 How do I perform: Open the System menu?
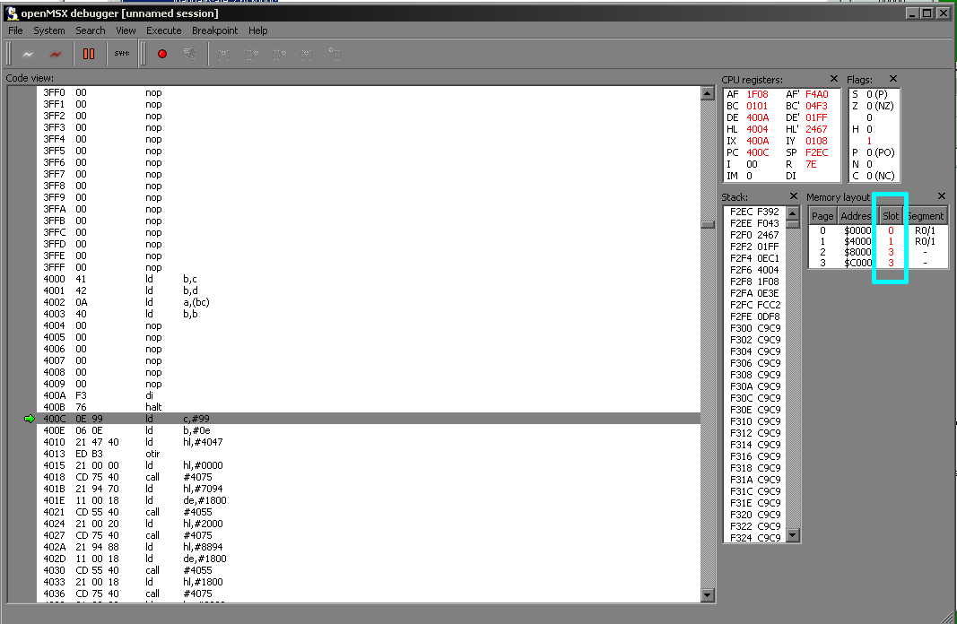point(49,30)
